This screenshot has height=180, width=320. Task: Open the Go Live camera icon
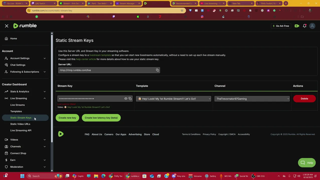(297, 26)
